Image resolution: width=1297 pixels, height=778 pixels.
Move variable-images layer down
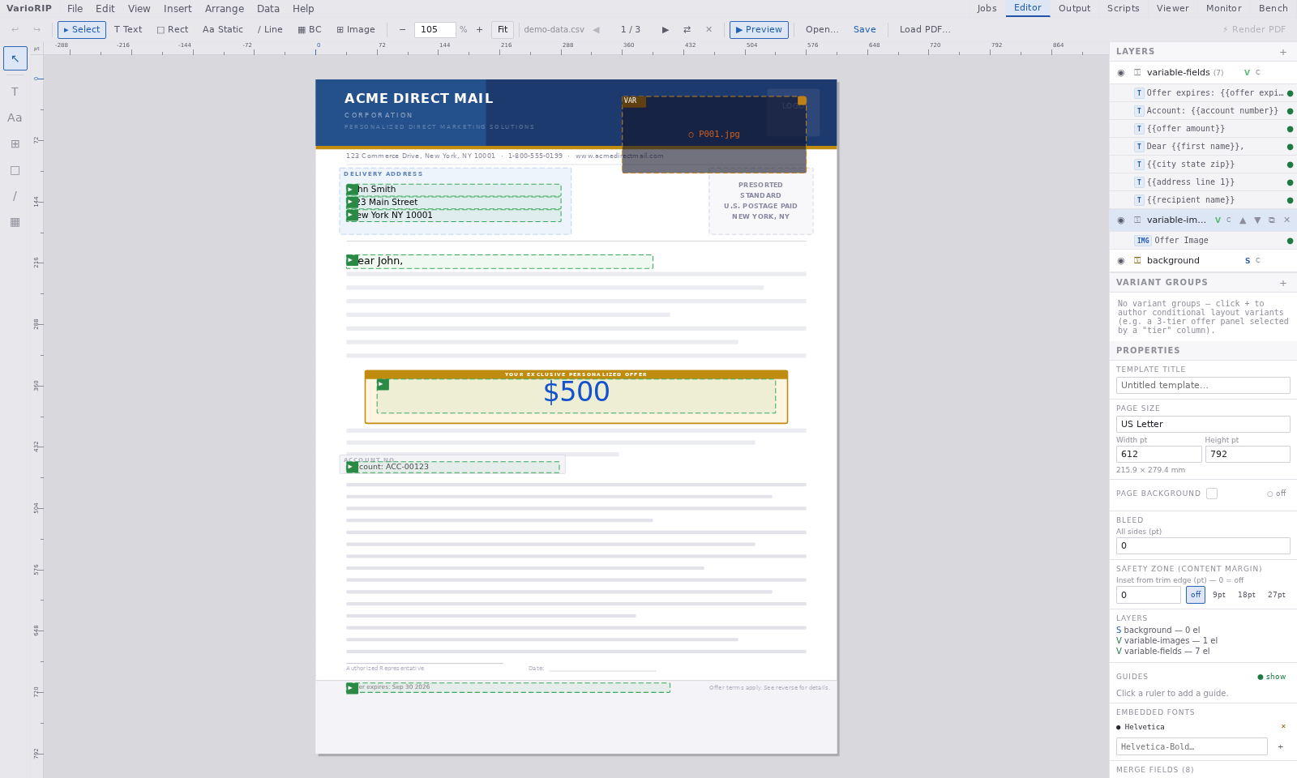(1257, 220)
